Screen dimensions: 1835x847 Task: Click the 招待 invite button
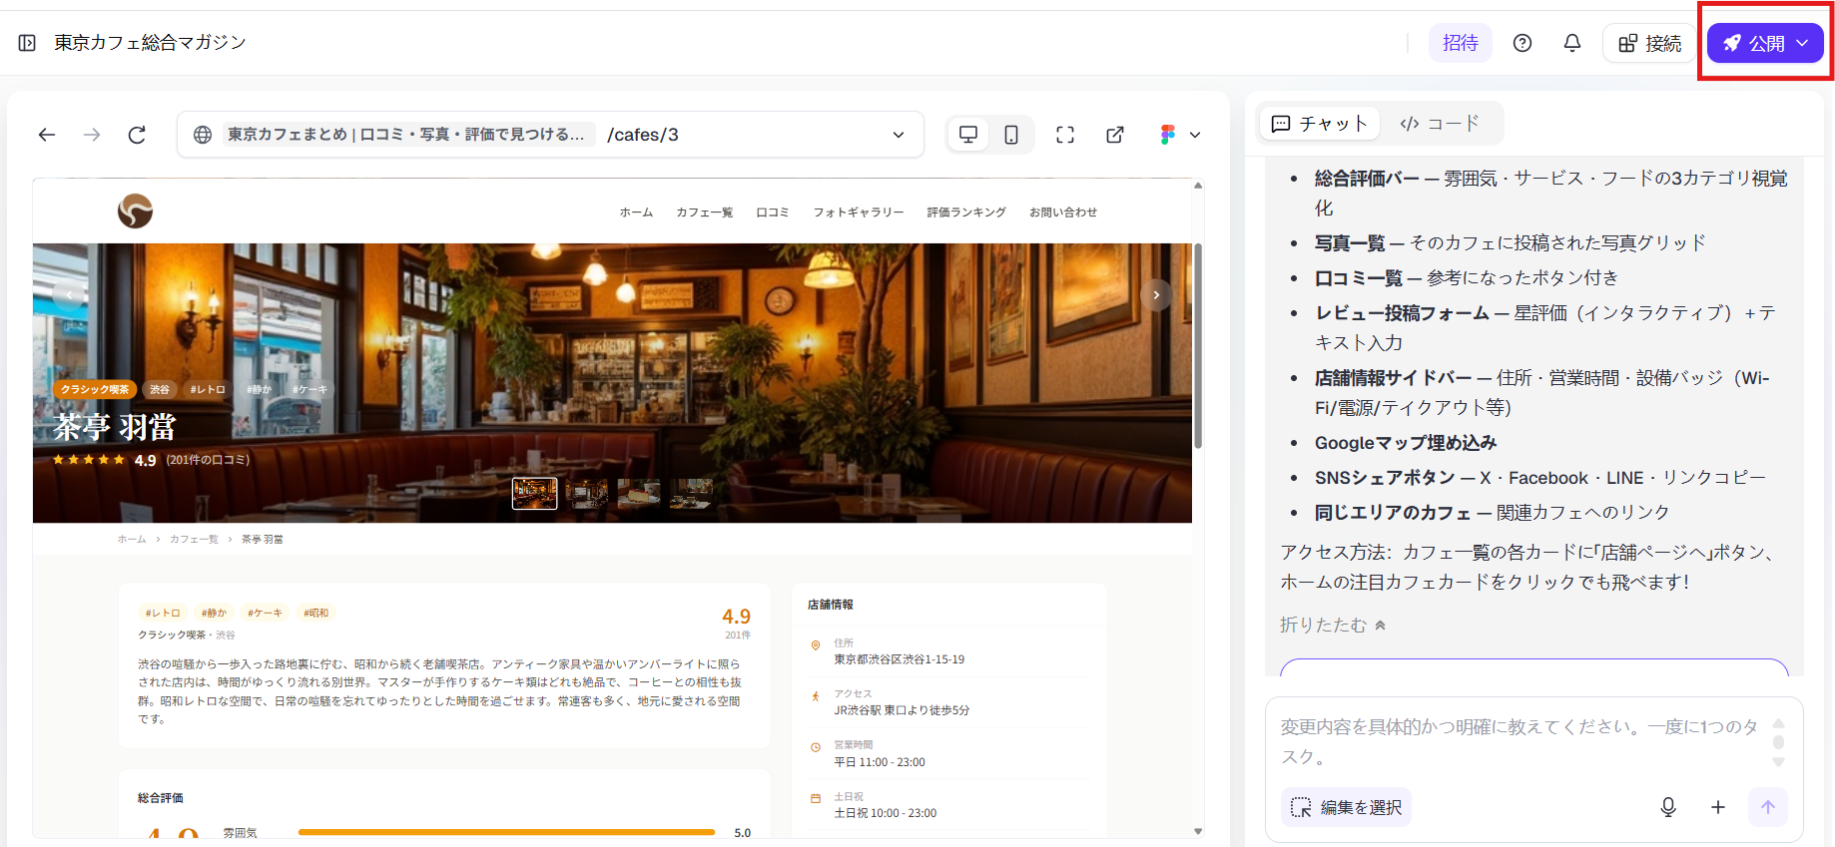pos(1461,43)
